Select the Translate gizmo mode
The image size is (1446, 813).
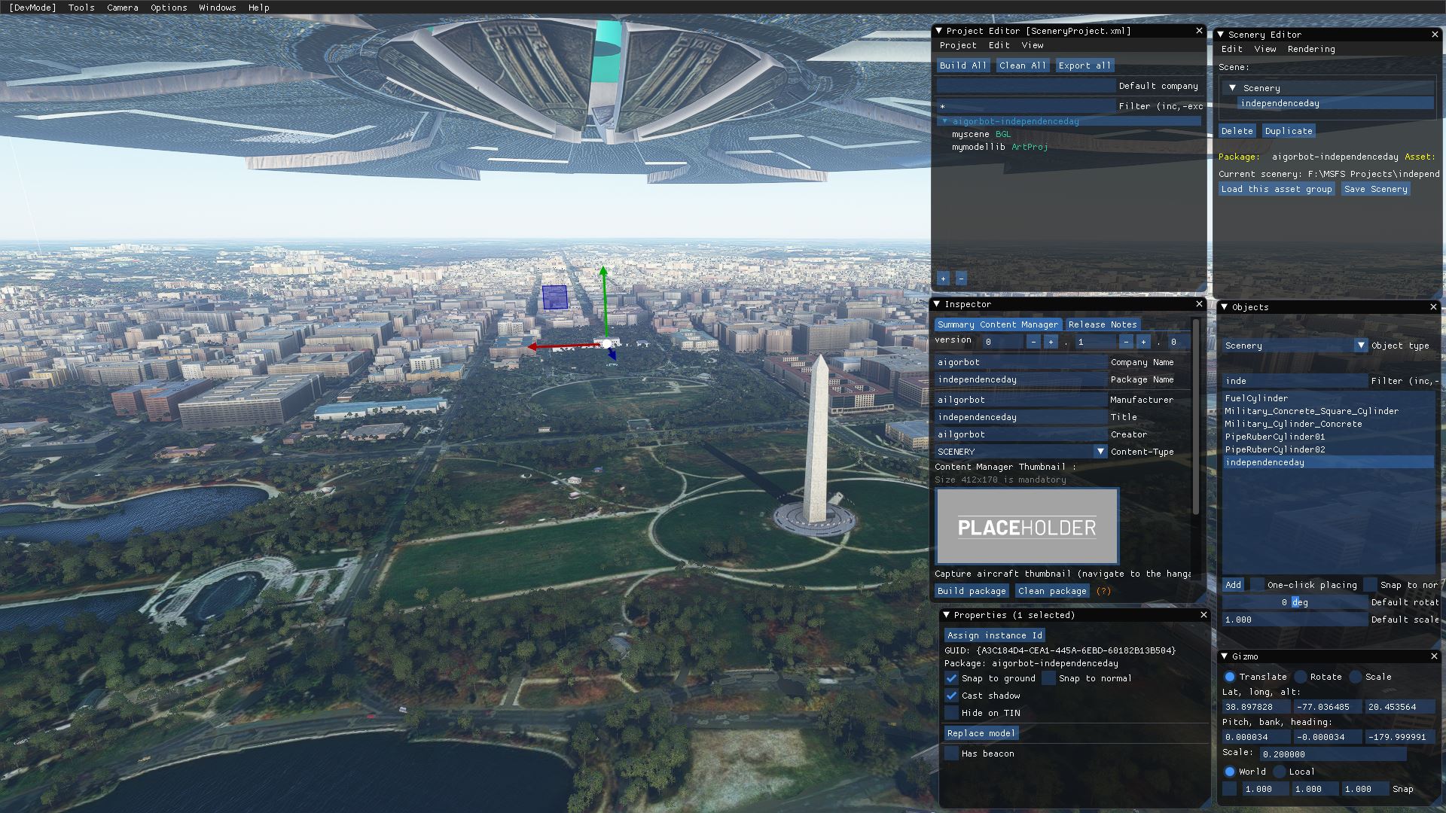pyautogui.click(x=1230, y=677)
